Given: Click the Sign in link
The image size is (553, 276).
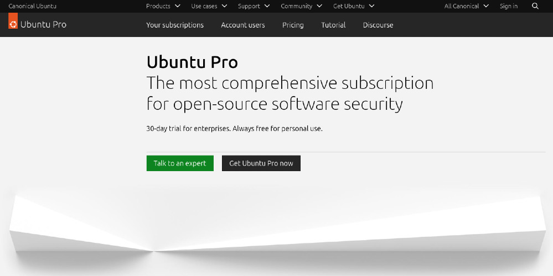Looking at the screenshot, I should [x=508, y=6].
